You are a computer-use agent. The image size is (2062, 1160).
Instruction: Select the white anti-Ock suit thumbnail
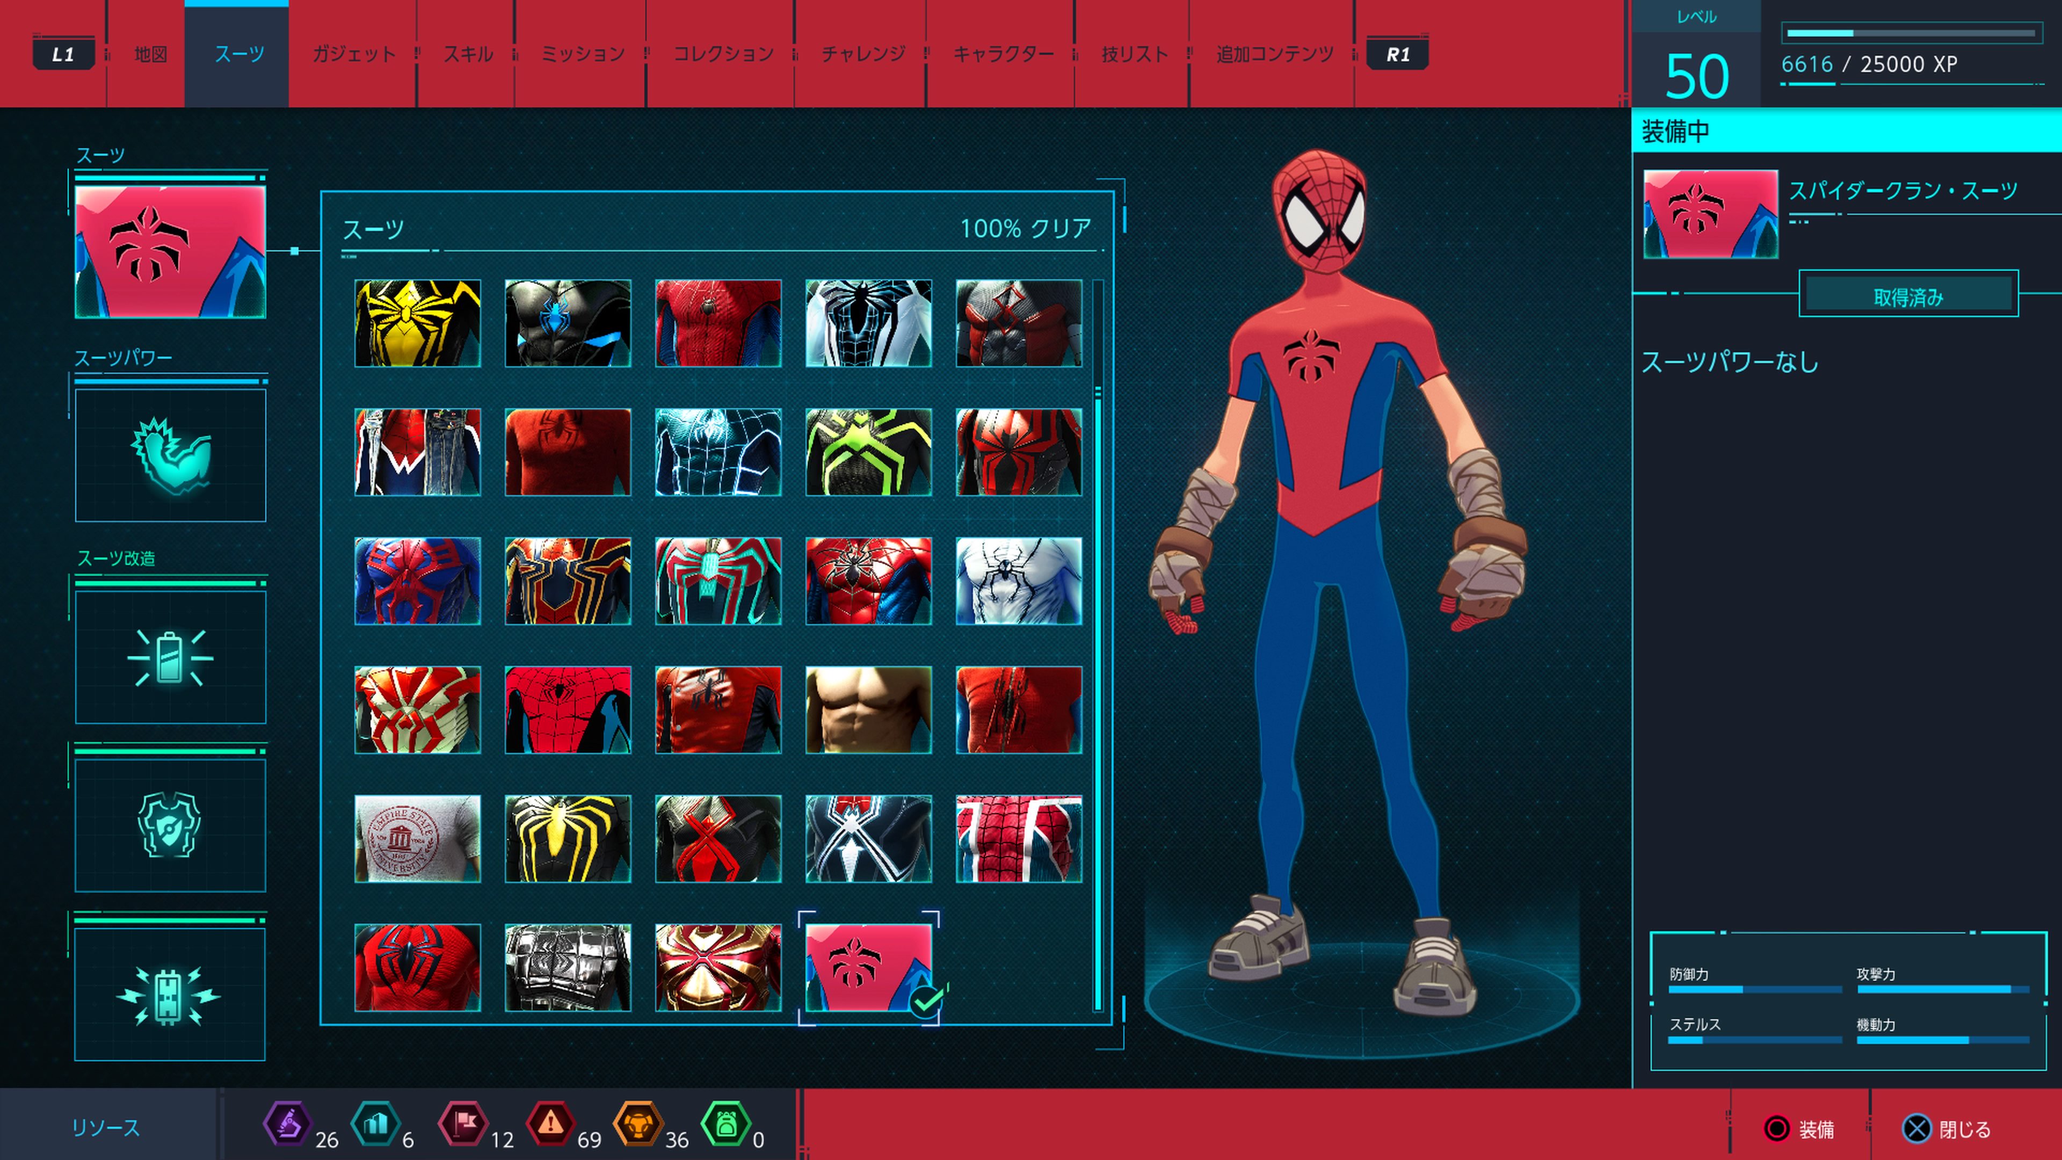(x=1019, y=581)
